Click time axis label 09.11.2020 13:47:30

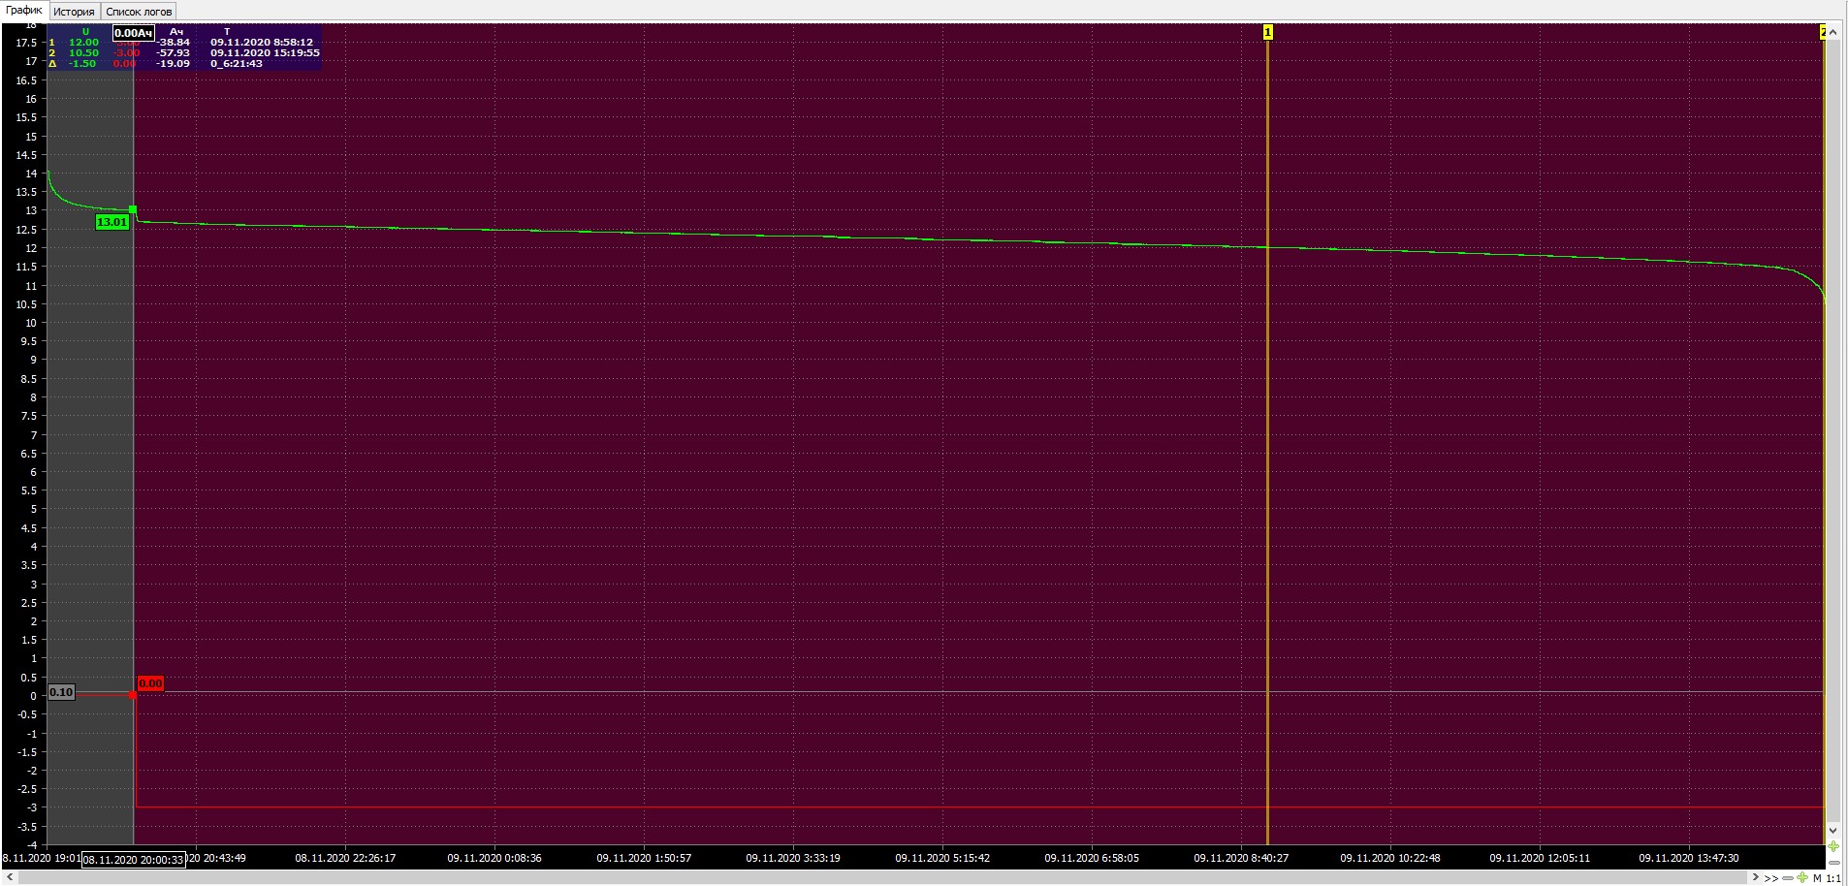(x=1689, y=858)
